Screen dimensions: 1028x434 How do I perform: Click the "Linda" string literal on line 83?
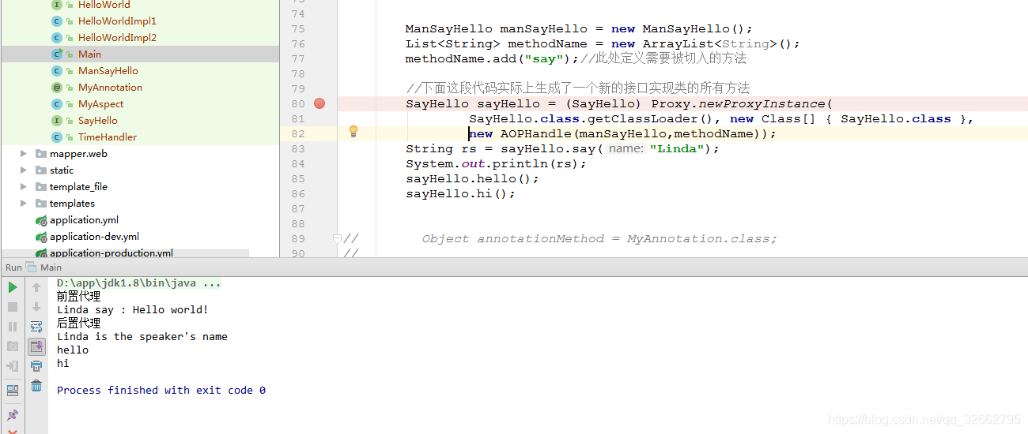(x=677, y=149)
